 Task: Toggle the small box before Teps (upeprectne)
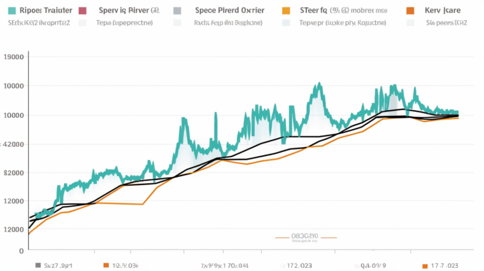point(82,22)
